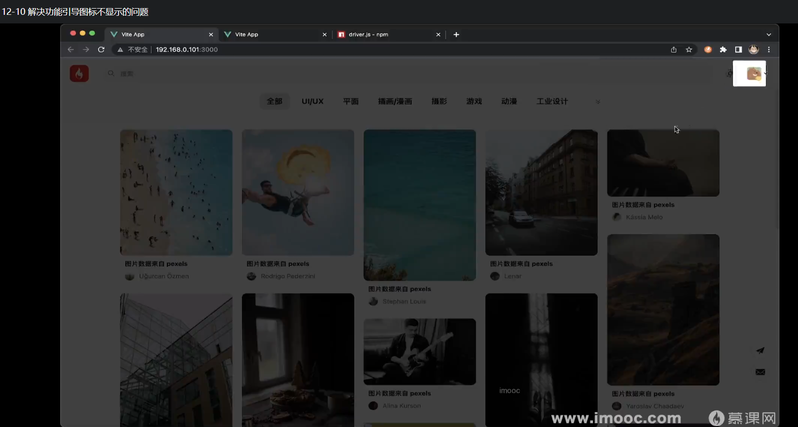
Task: Open the street building photo thumbnail
Action: 541,192
